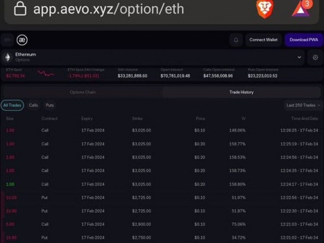
Task: Click the IV column header
Action: point(243,118)
